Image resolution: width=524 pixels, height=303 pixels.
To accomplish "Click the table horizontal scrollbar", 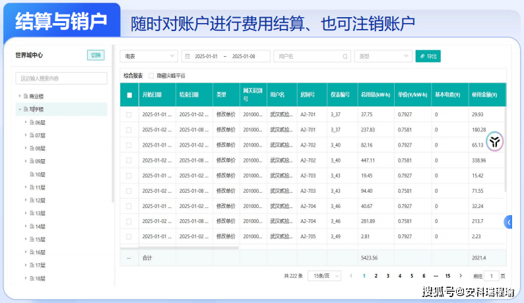I will [180, 248].
